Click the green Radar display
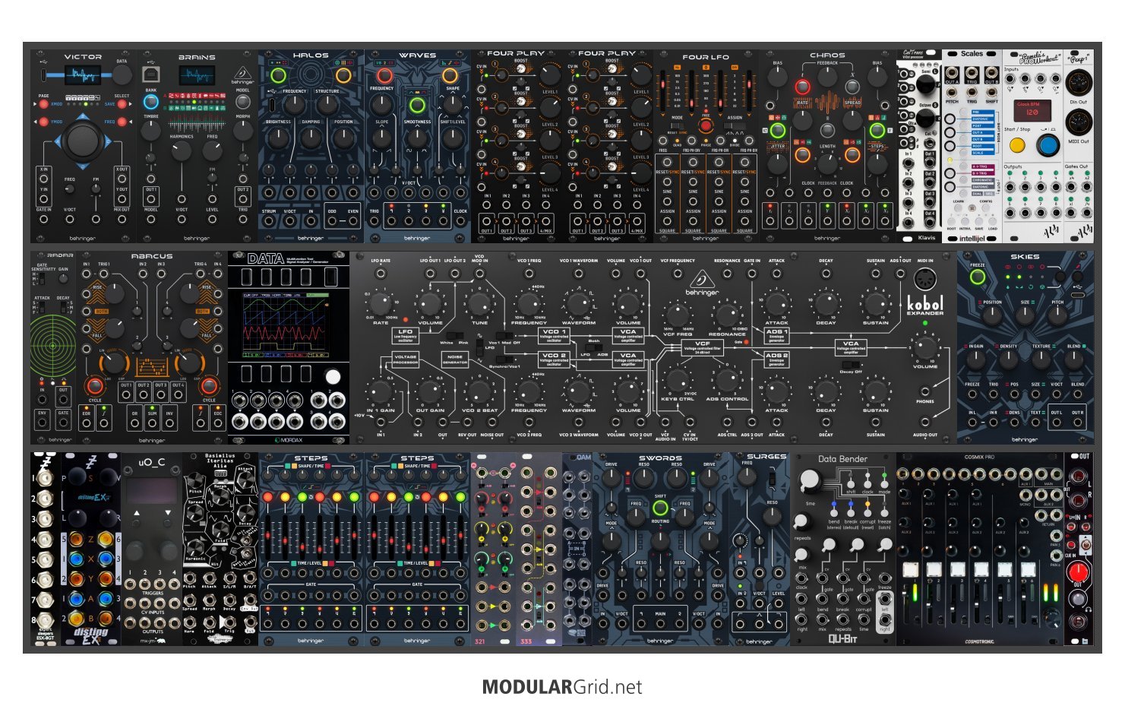Image resolution: width=1125 pixels, height=703 pixels. (x=53, y=347)
